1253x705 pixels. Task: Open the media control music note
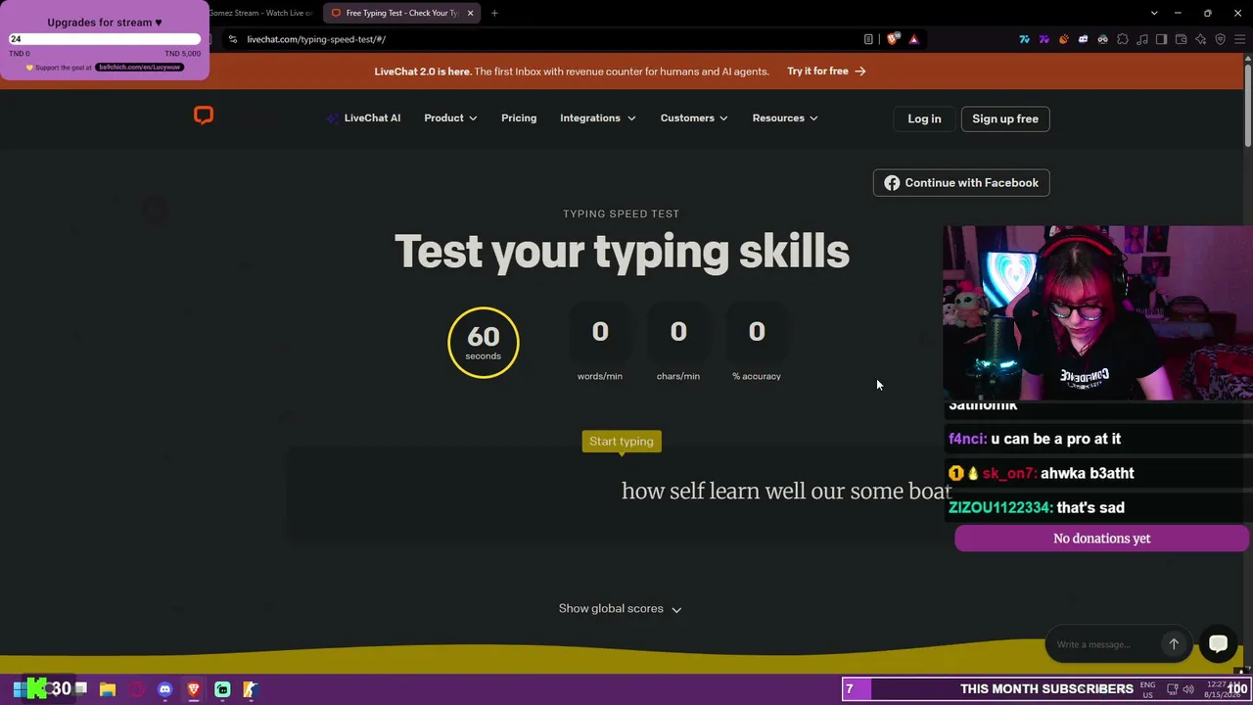(x=1141, y=39)
